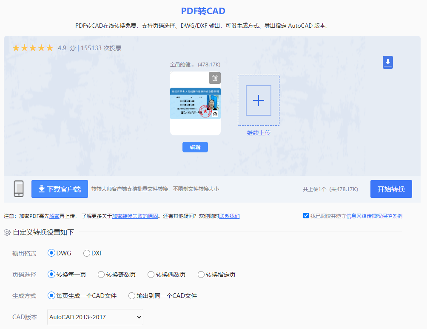
Task: Click the plus icon to add another file
Action: click(x=258, y=100)
